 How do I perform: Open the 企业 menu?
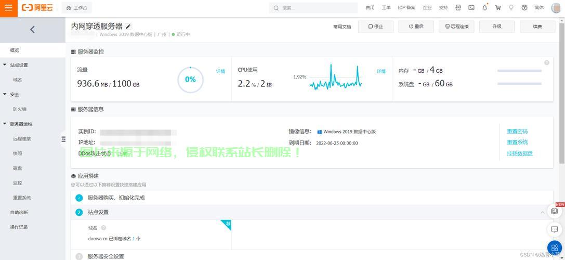(x=427, y=8)
